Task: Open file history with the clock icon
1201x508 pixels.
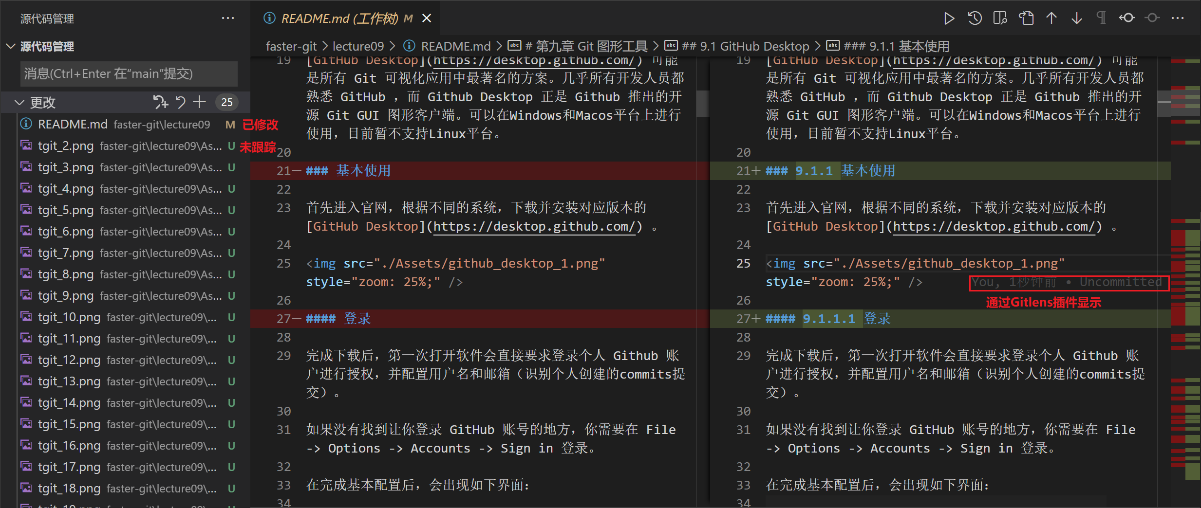Action: 975,18
